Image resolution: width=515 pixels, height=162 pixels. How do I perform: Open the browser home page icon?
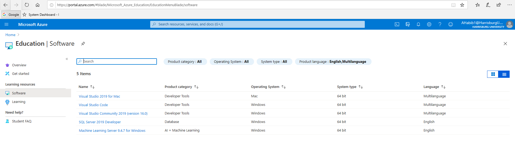pyautogui.click(x=38, y=5)
